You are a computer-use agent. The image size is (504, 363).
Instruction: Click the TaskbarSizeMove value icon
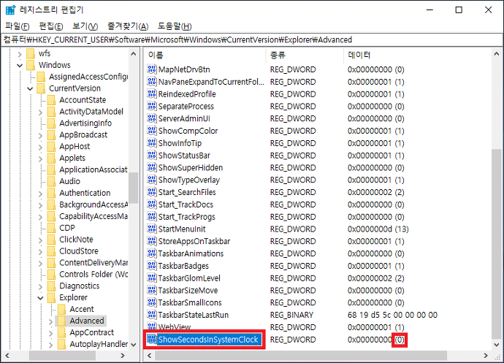coord(152,290)
